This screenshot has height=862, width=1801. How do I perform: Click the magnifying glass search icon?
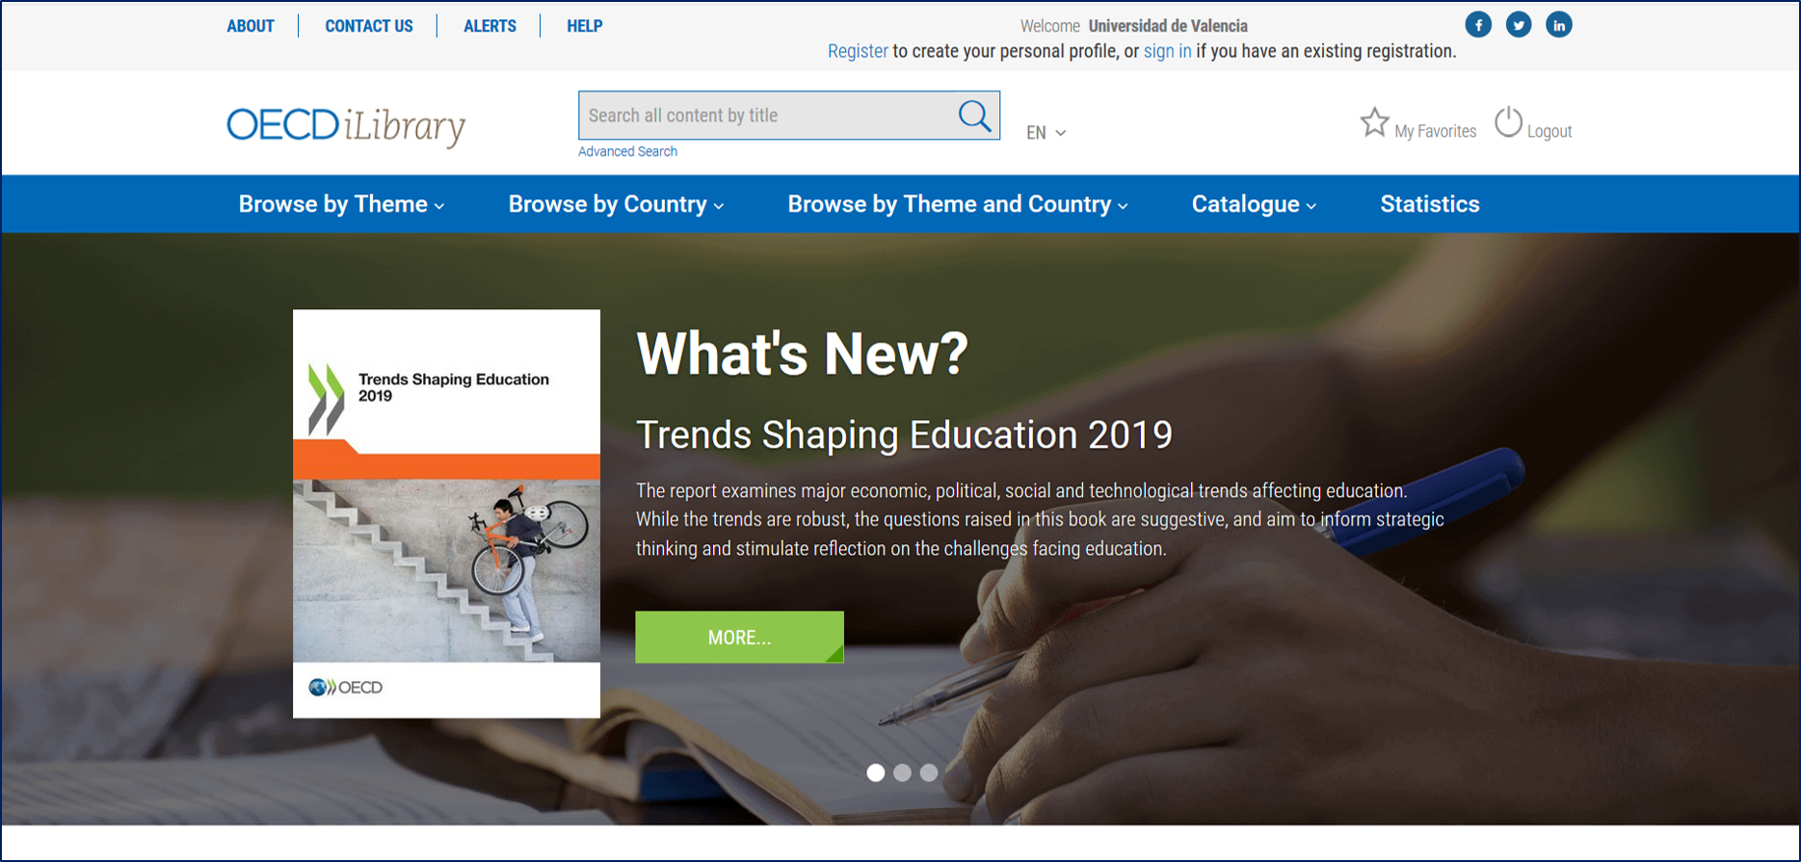click(974, 116)
